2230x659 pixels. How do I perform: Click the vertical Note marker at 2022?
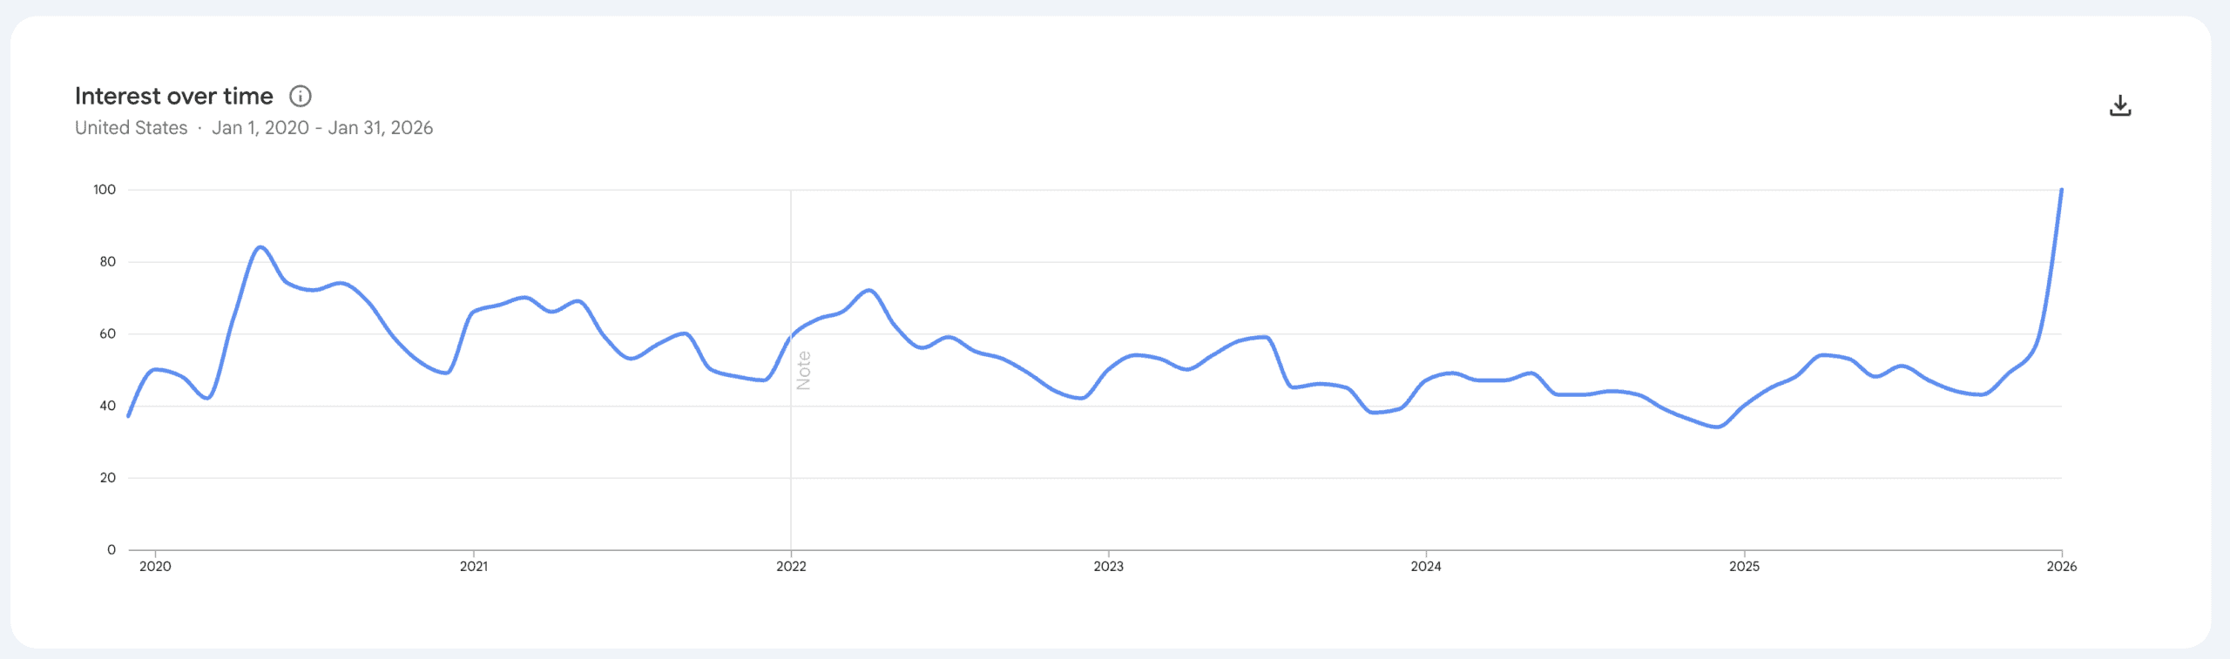(803, 371)
